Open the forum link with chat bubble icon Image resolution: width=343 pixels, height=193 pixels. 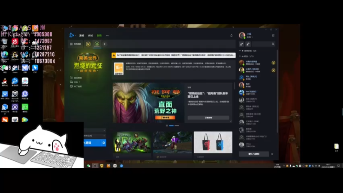pos(75,82)
